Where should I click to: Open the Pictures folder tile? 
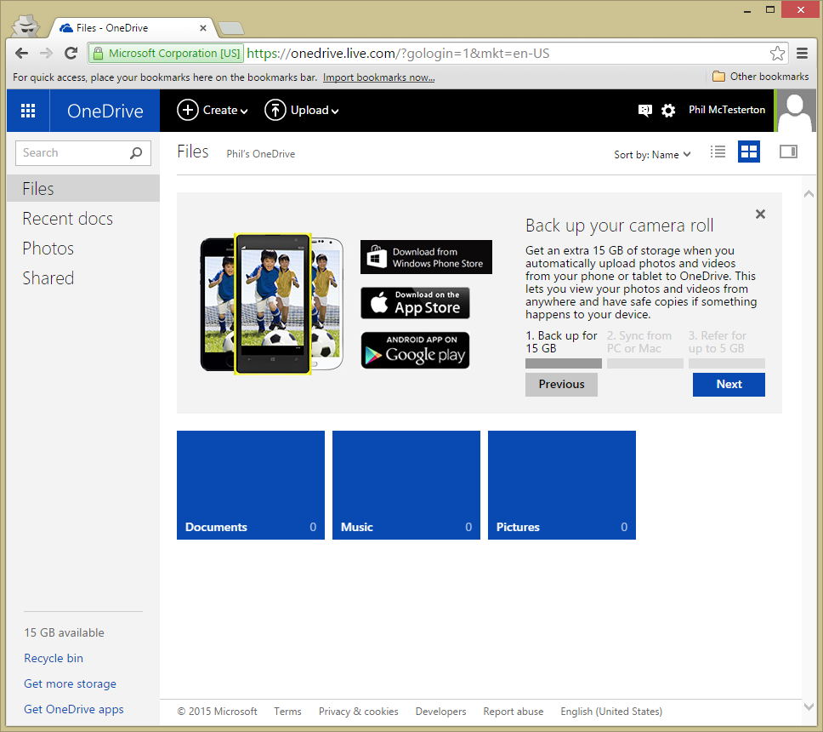coord(562,485)
